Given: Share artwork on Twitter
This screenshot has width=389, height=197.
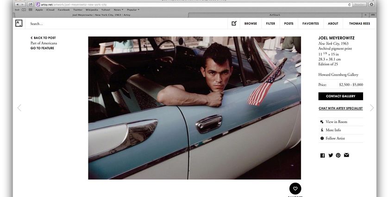Looking at the screenshot, I should pos(331,155).
